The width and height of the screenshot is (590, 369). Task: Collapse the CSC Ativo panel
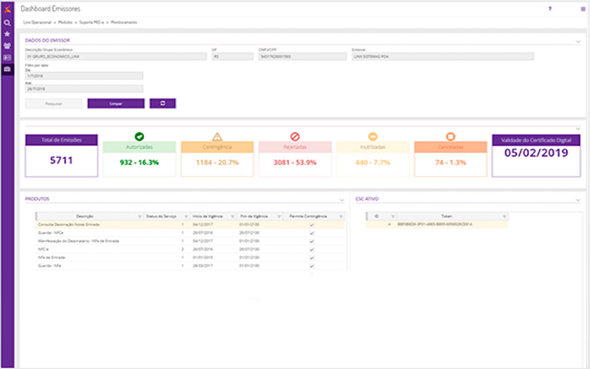(578, 200)
